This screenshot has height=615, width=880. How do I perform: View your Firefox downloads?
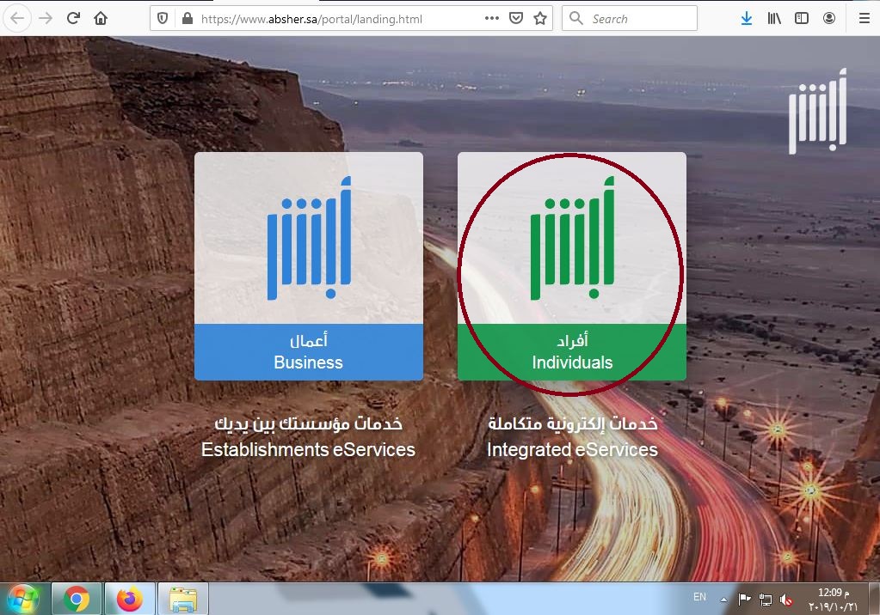[747, 18]
